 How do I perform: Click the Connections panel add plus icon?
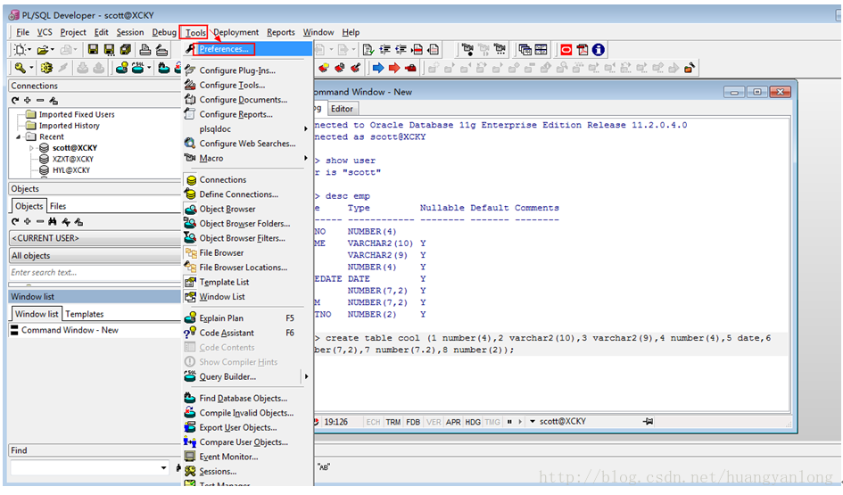28,101
